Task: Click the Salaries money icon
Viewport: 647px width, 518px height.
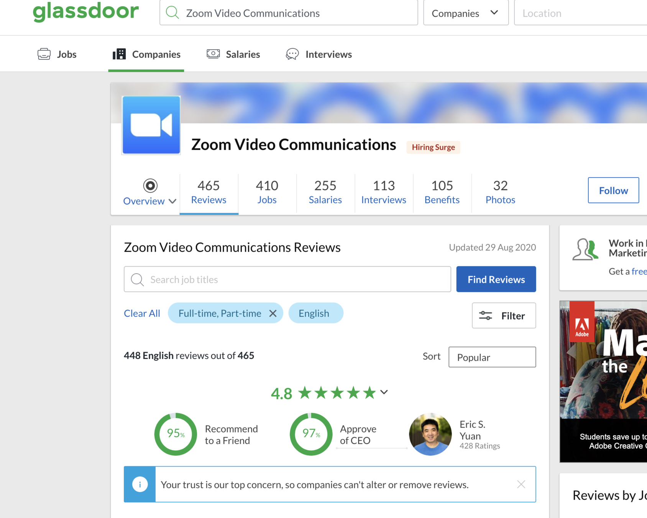Action: point(213,54)
